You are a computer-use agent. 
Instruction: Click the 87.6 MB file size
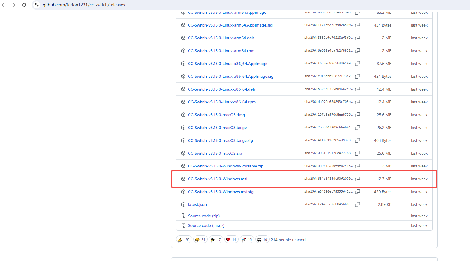pyautogui.click(x=384, y=64)
